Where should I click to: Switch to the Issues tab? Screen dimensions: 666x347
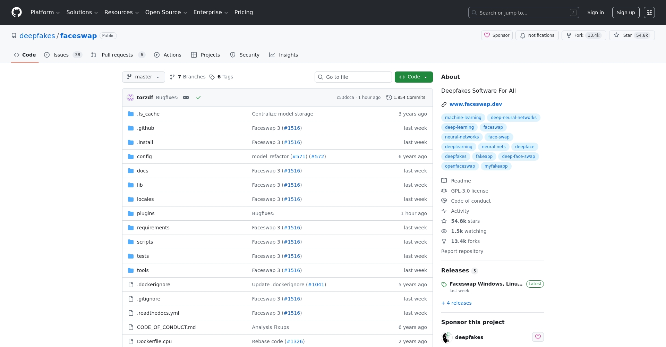pos(61,55)
